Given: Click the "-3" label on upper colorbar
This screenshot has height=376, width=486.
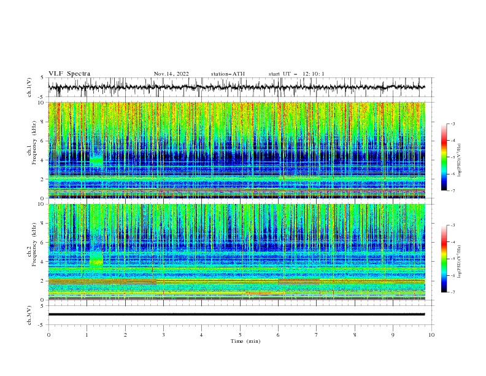Looking at the screenshot, I should click(x=452, y=123).
